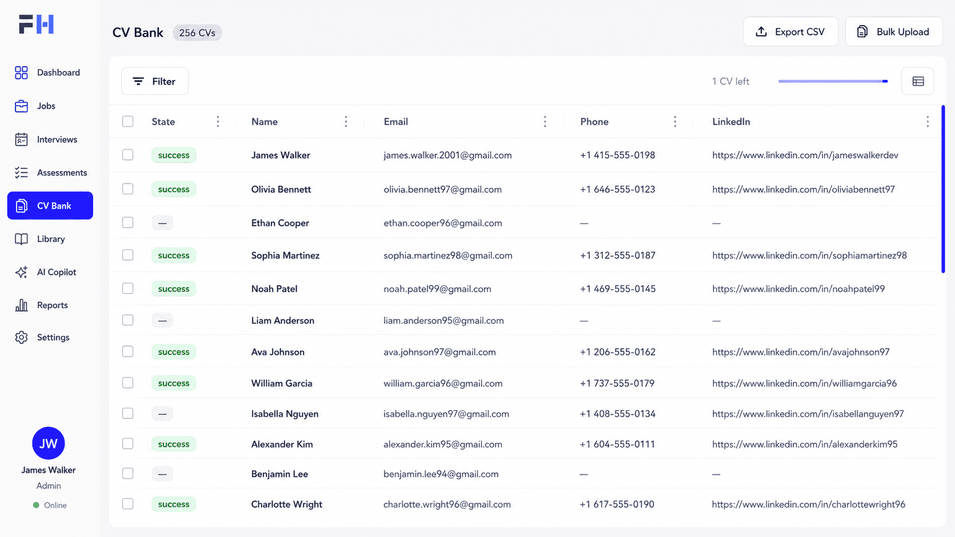Image resolution: width=955 pixels, height=537 pixels.
Task: Navigate to Assessments
Action: click(50, 172)
